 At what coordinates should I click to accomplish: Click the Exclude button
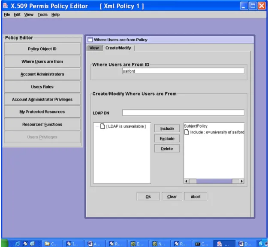pos(167,138)
